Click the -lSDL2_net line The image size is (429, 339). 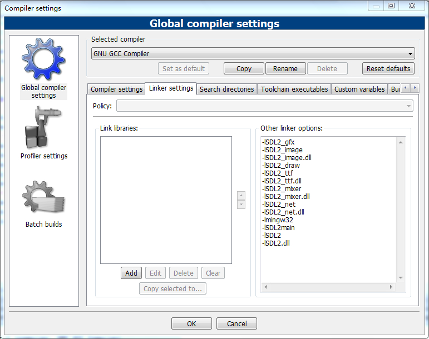(x=279, y=205)
